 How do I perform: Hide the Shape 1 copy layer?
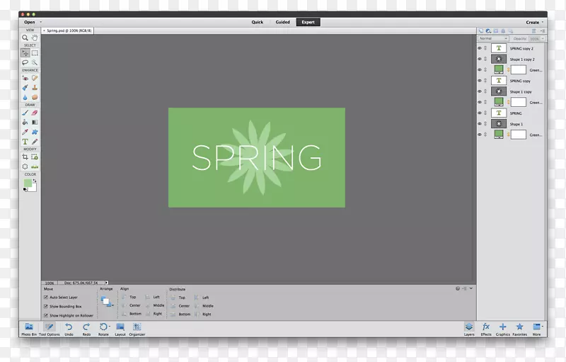click(x=480, y=91)
